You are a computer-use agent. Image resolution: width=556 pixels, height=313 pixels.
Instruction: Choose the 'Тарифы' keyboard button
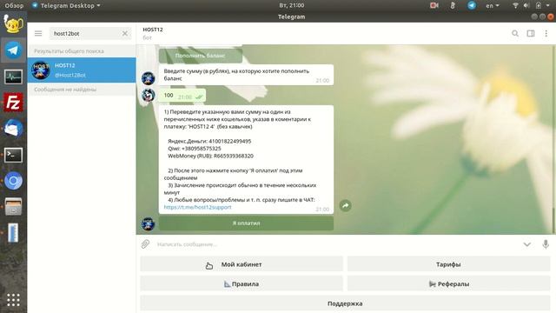tap(448, 264)
